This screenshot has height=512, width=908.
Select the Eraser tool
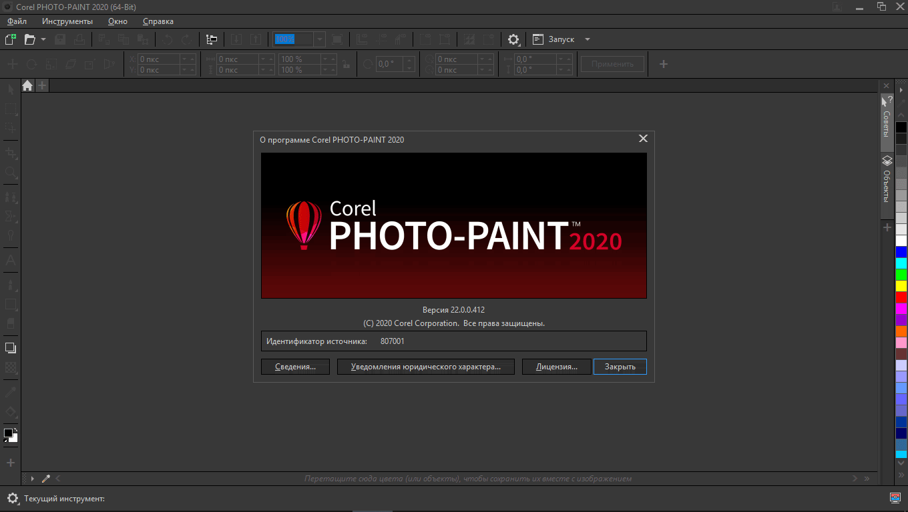[11, 323]
